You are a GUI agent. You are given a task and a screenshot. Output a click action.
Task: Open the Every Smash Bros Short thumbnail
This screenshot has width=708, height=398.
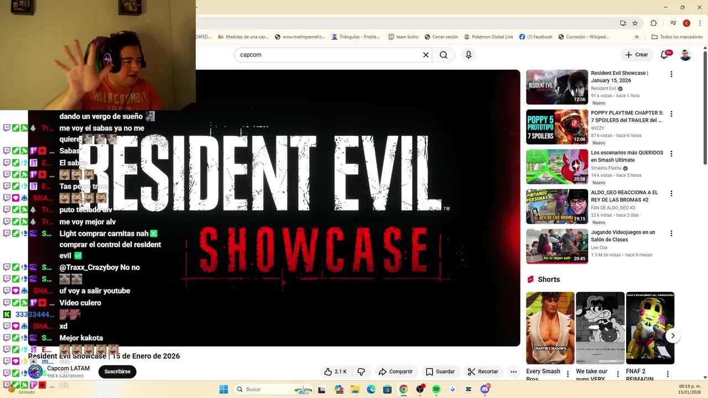coord(550,328)
